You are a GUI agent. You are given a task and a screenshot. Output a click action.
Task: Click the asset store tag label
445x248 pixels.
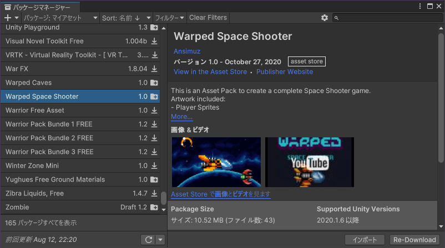(x=307, y=61)
